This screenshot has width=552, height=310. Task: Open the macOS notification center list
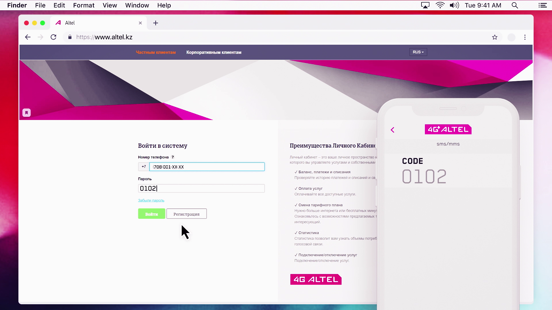point(543,5)
